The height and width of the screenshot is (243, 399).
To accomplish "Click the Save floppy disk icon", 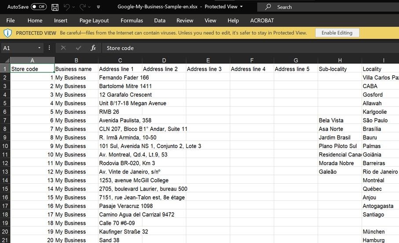I will [55, 7].
